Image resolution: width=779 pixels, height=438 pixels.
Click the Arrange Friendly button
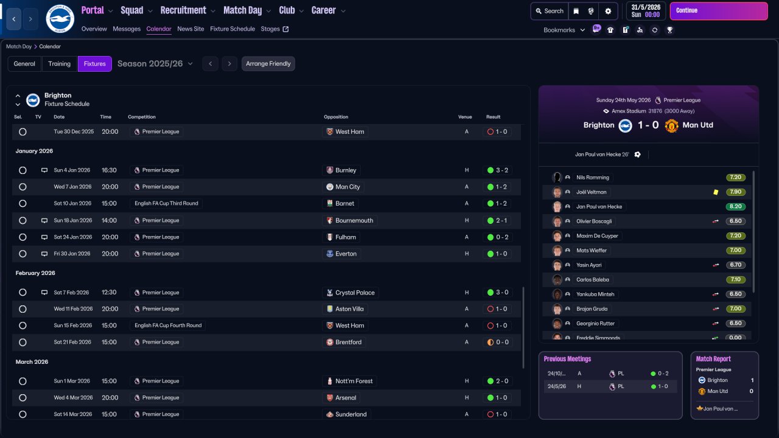click(x=268, y=64)
